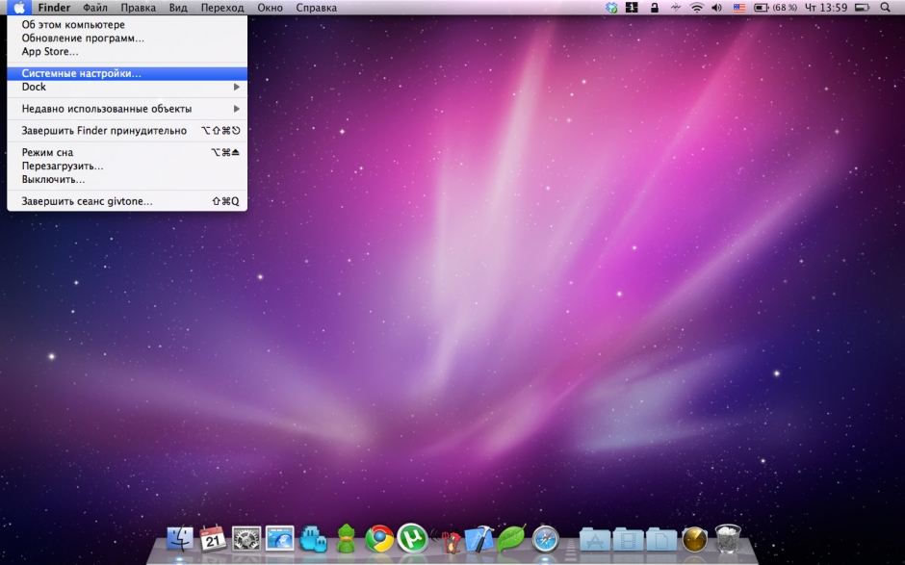Click the Чт 13:59 clock in menu bar

point(826,8)
